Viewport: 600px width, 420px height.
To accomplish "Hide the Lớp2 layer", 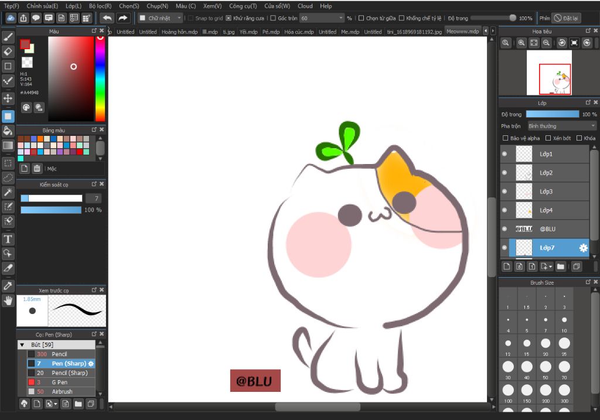I will point(504,173).
